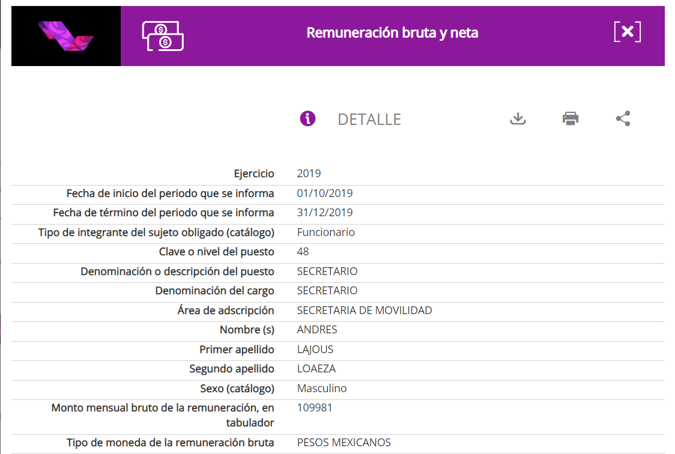
Task: Click the 'PESOS MEXICANOS' currency value
Action: click(x=344, y=443)
